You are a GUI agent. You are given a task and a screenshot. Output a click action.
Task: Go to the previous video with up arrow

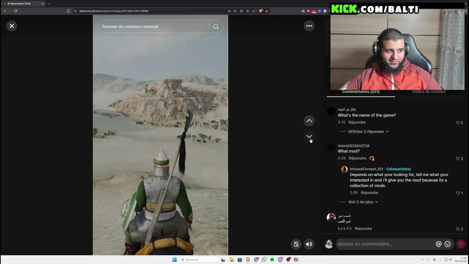coord(309,121)
